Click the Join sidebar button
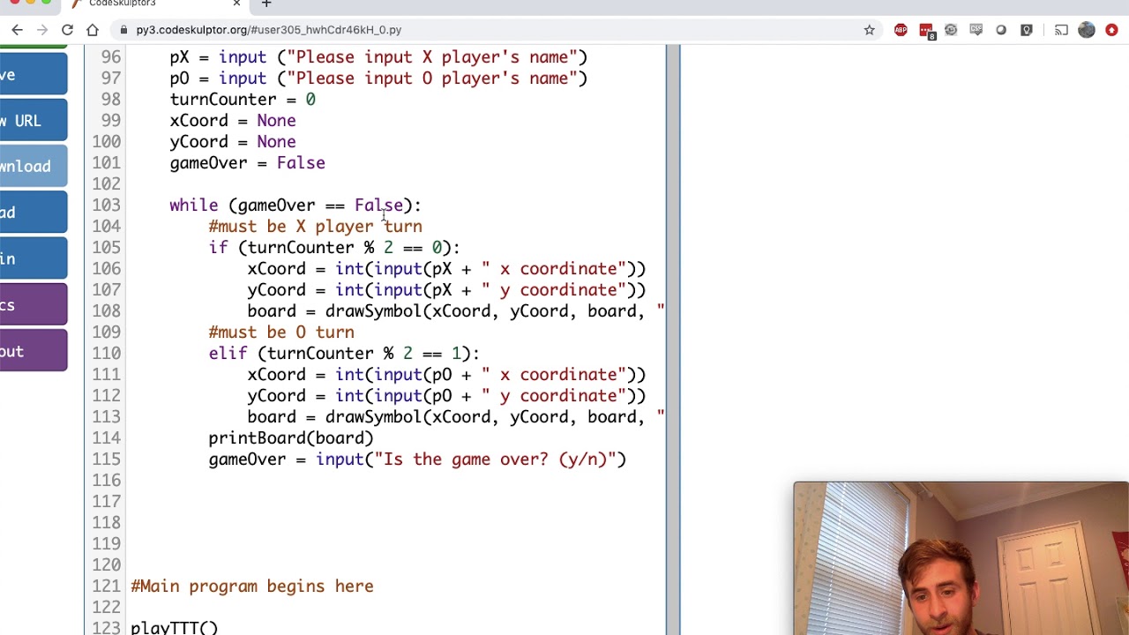Screen dimensions: 1129x635 tap(33, 258)
